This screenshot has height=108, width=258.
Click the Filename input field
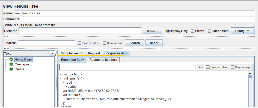(x=80, y=31)
